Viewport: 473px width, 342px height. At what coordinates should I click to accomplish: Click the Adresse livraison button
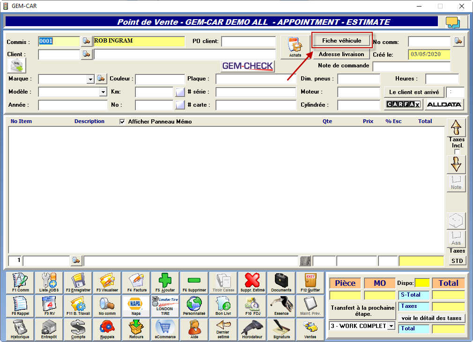coord(341,54)
